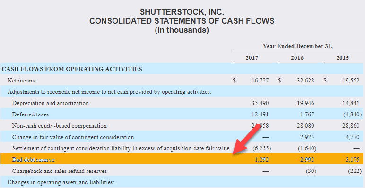The width and height of the screenshot is (365, 188).
Task: Click Consolidated Statements of Cash Flows title
Action: point(182,21)
